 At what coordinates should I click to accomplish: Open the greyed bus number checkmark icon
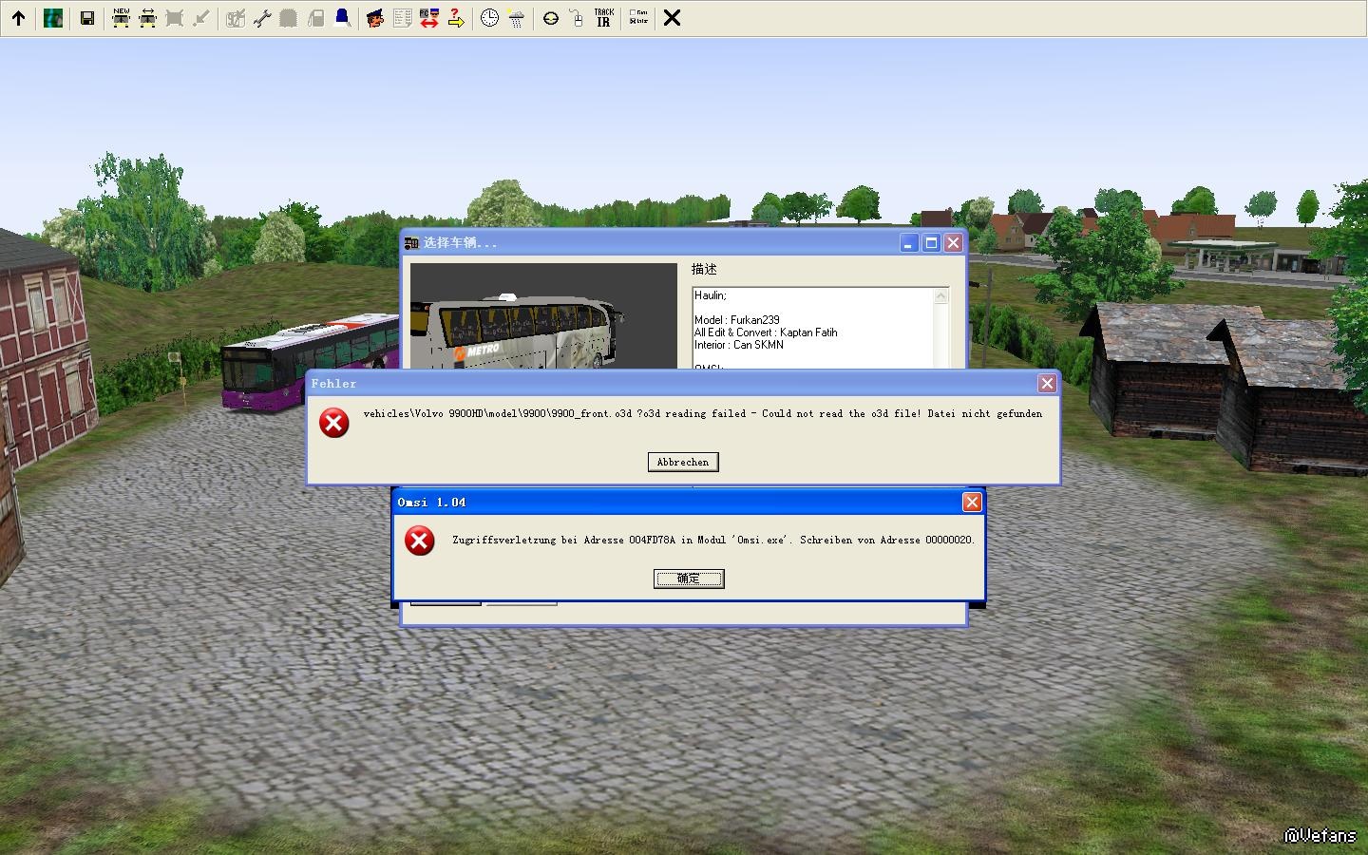click(236, 18)
